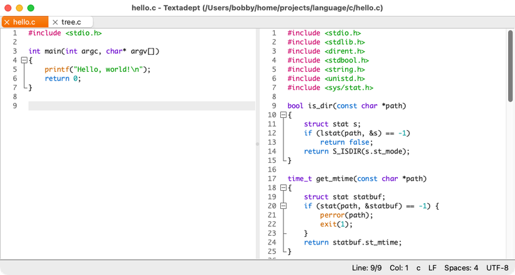Click 'return false;' on line 13
515x275 pixels.
click(346, 142)
